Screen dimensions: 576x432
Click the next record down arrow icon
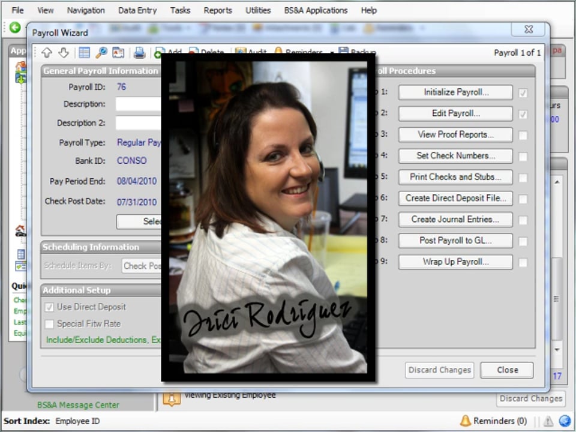point(64,53)
